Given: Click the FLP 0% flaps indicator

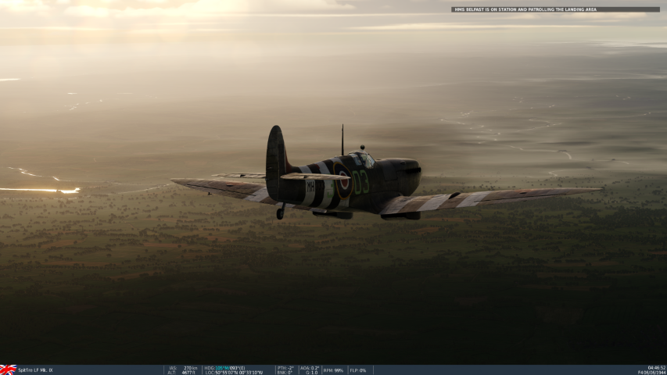Looking at the screenshot, I should point(358,370).
